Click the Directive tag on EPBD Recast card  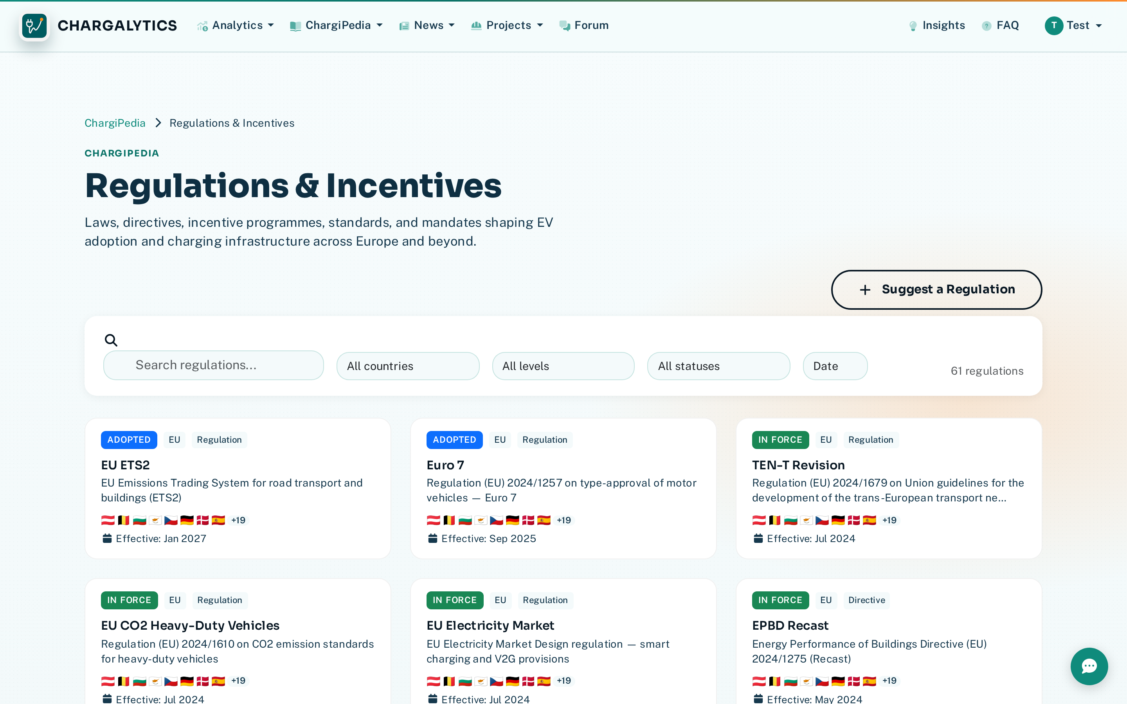[866, 600]
